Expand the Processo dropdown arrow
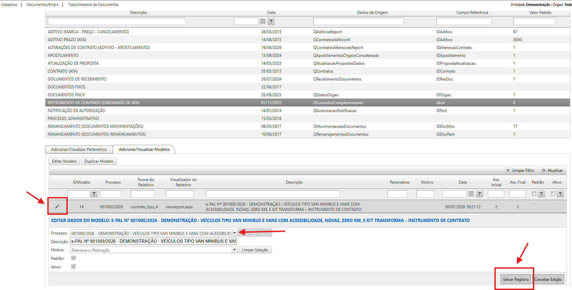 (x=234, y=233)
